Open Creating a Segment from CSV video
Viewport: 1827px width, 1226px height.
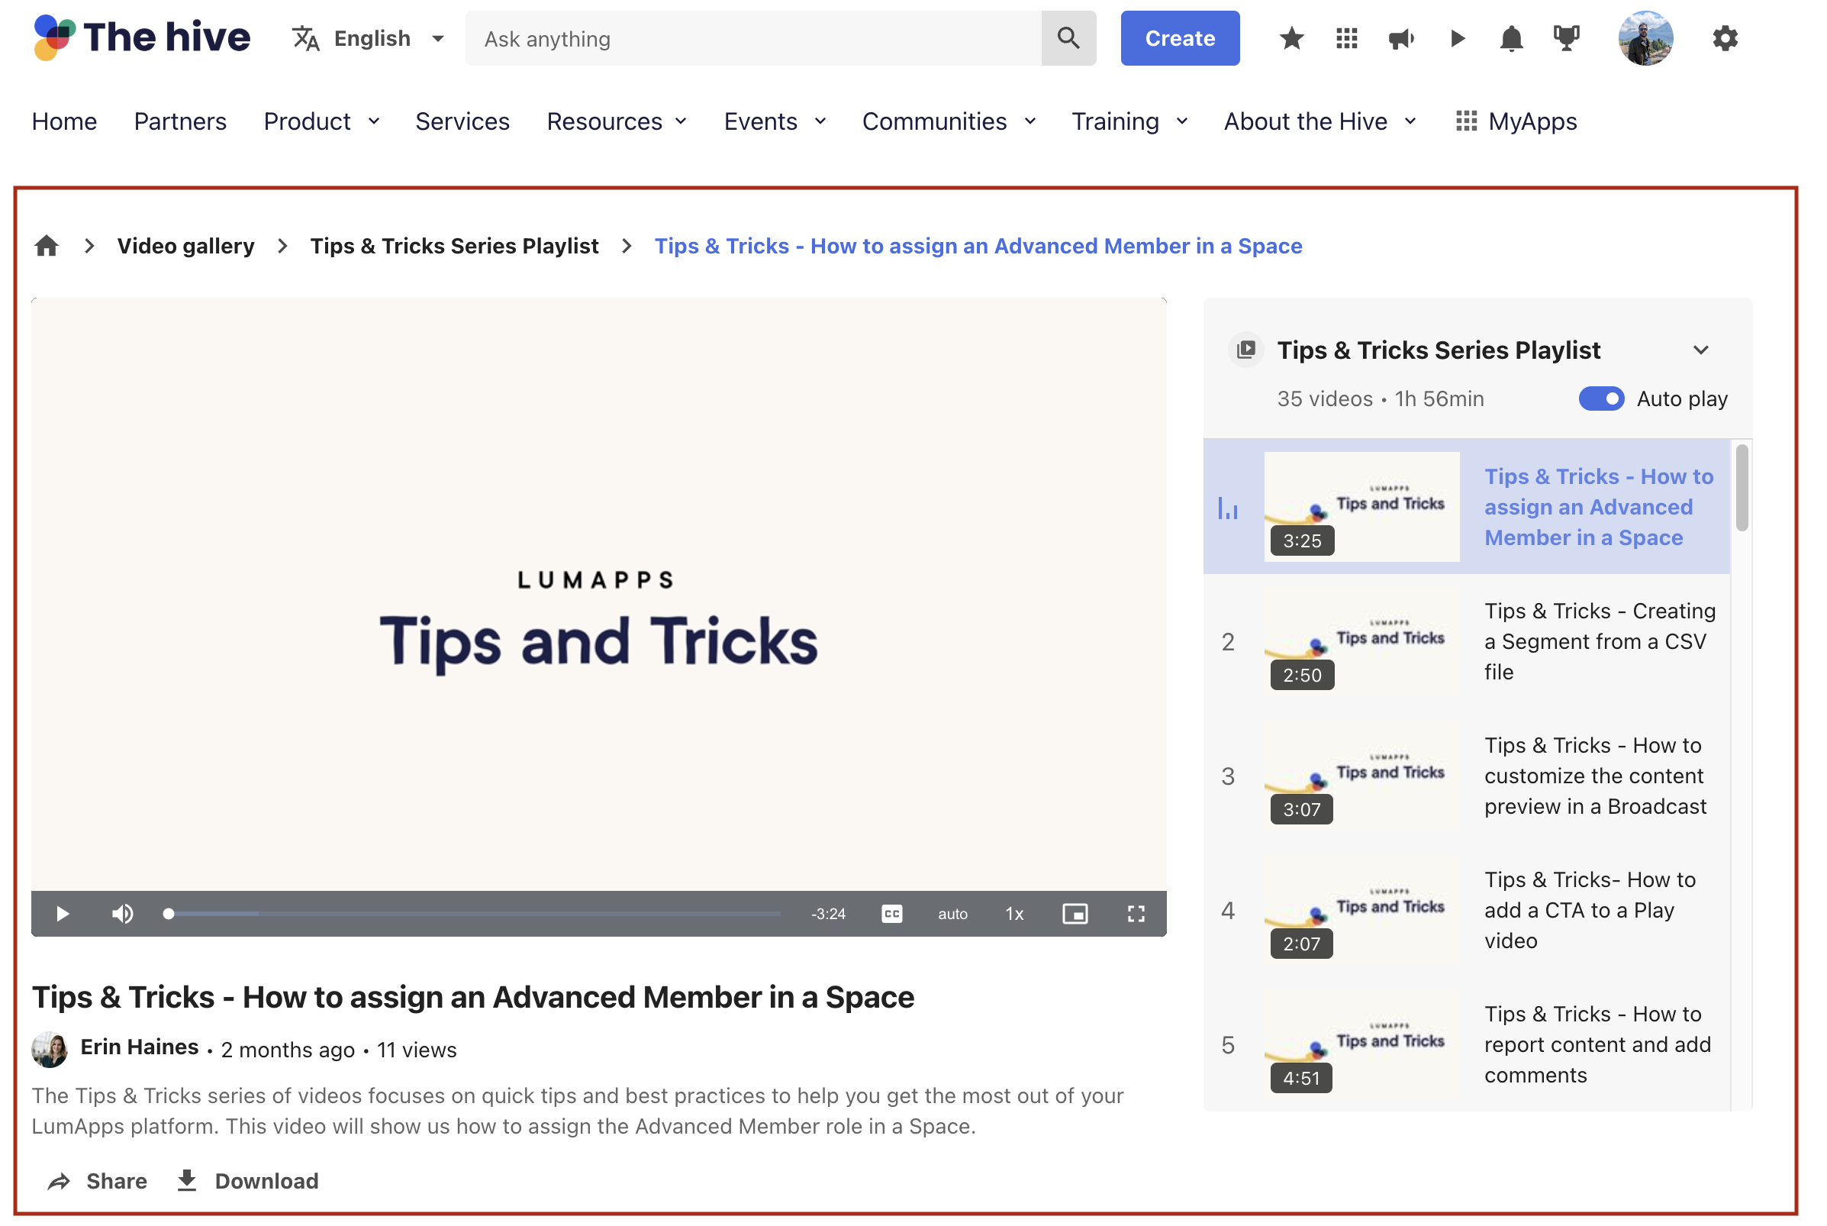(1600, 641)
